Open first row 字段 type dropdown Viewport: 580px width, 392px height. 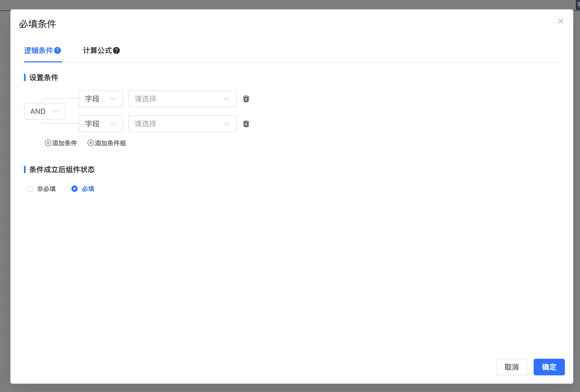point(101,99)
